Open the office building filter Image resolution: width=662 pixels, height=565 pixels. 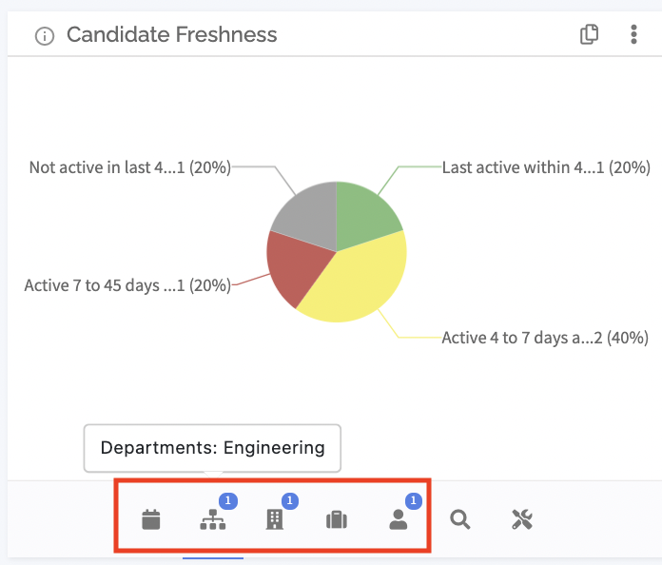pyautogui.click(x=275, y=519)
